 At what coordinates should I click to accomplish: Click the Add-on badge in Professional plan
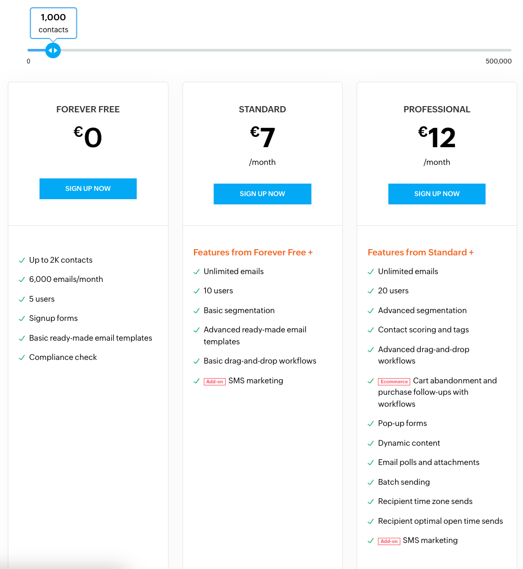[x=389, y=541]
